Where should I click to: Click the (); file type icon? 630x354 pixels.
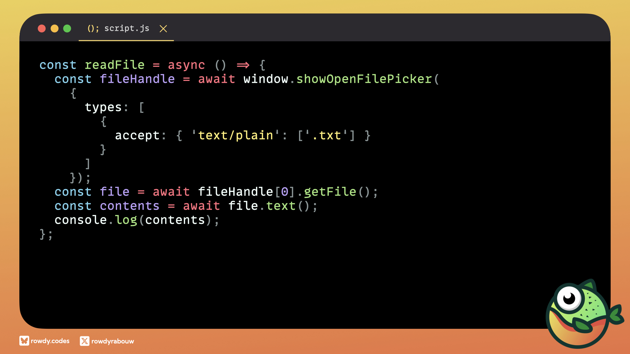(x=93, y=29)
